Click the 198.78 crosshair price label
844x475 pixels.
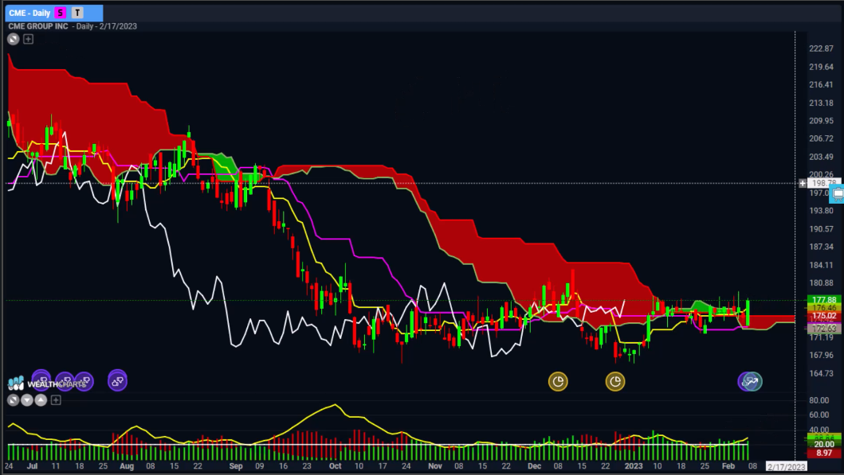[824, 183]
